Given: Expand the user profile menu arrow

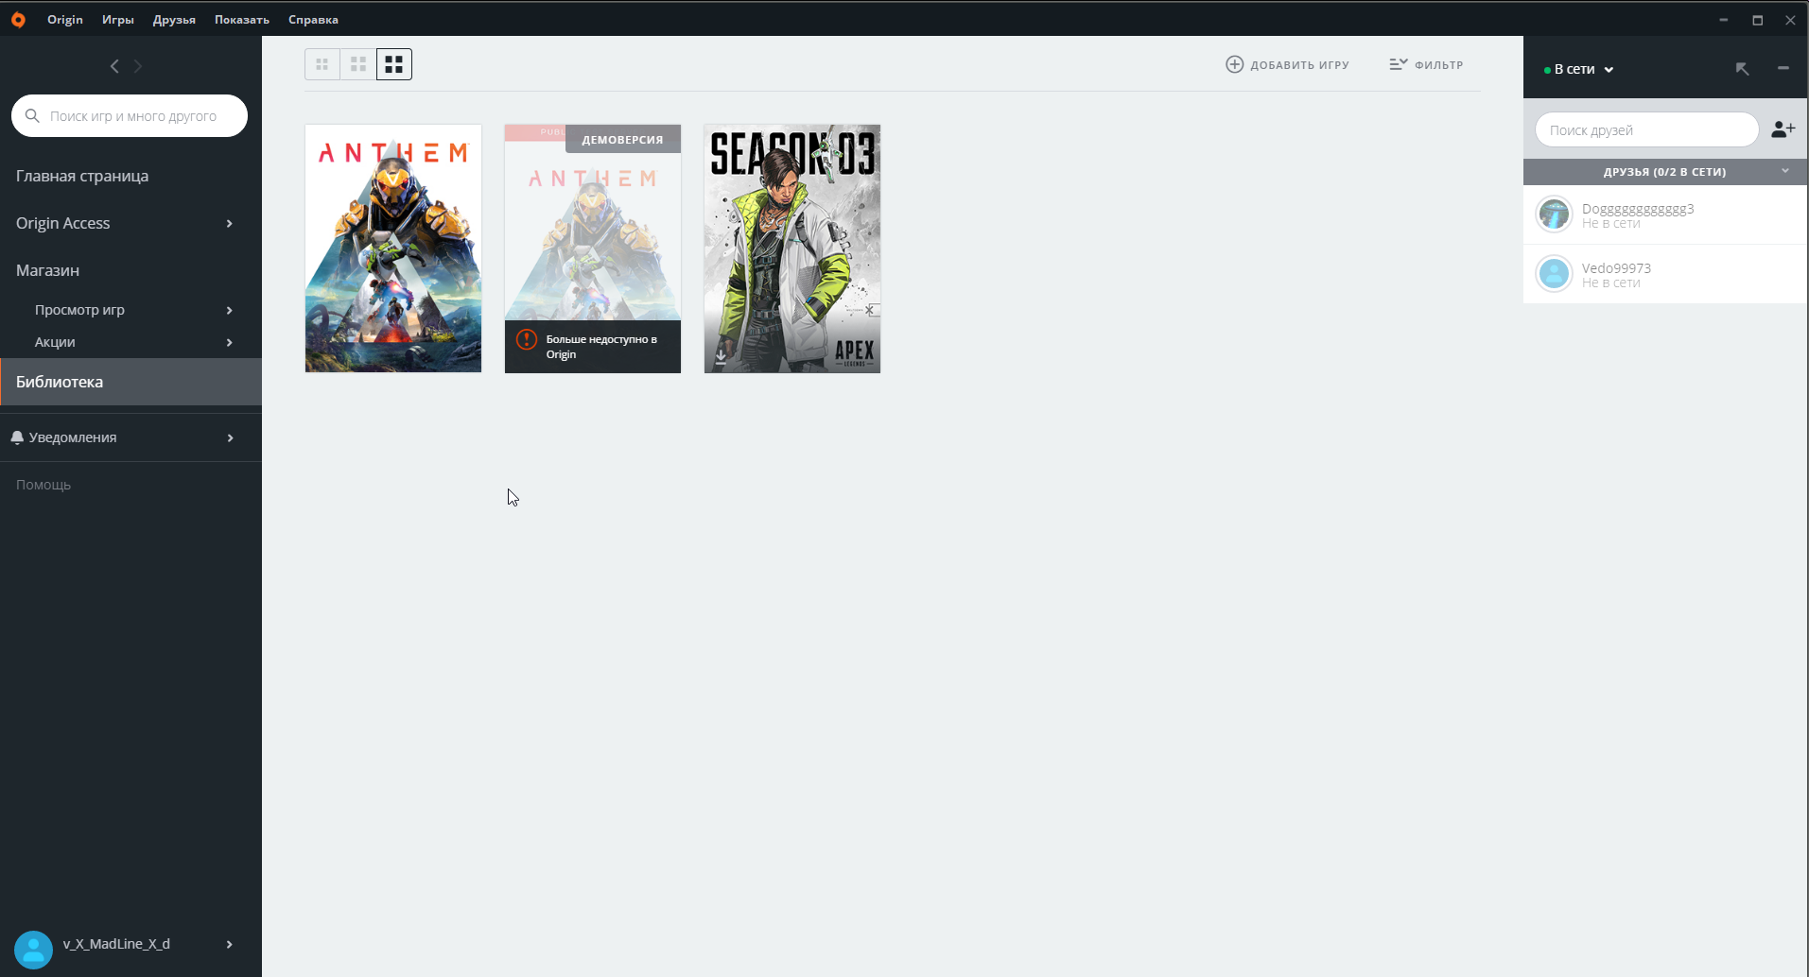Looking at the screenshot, I should [x=230, y=944].
